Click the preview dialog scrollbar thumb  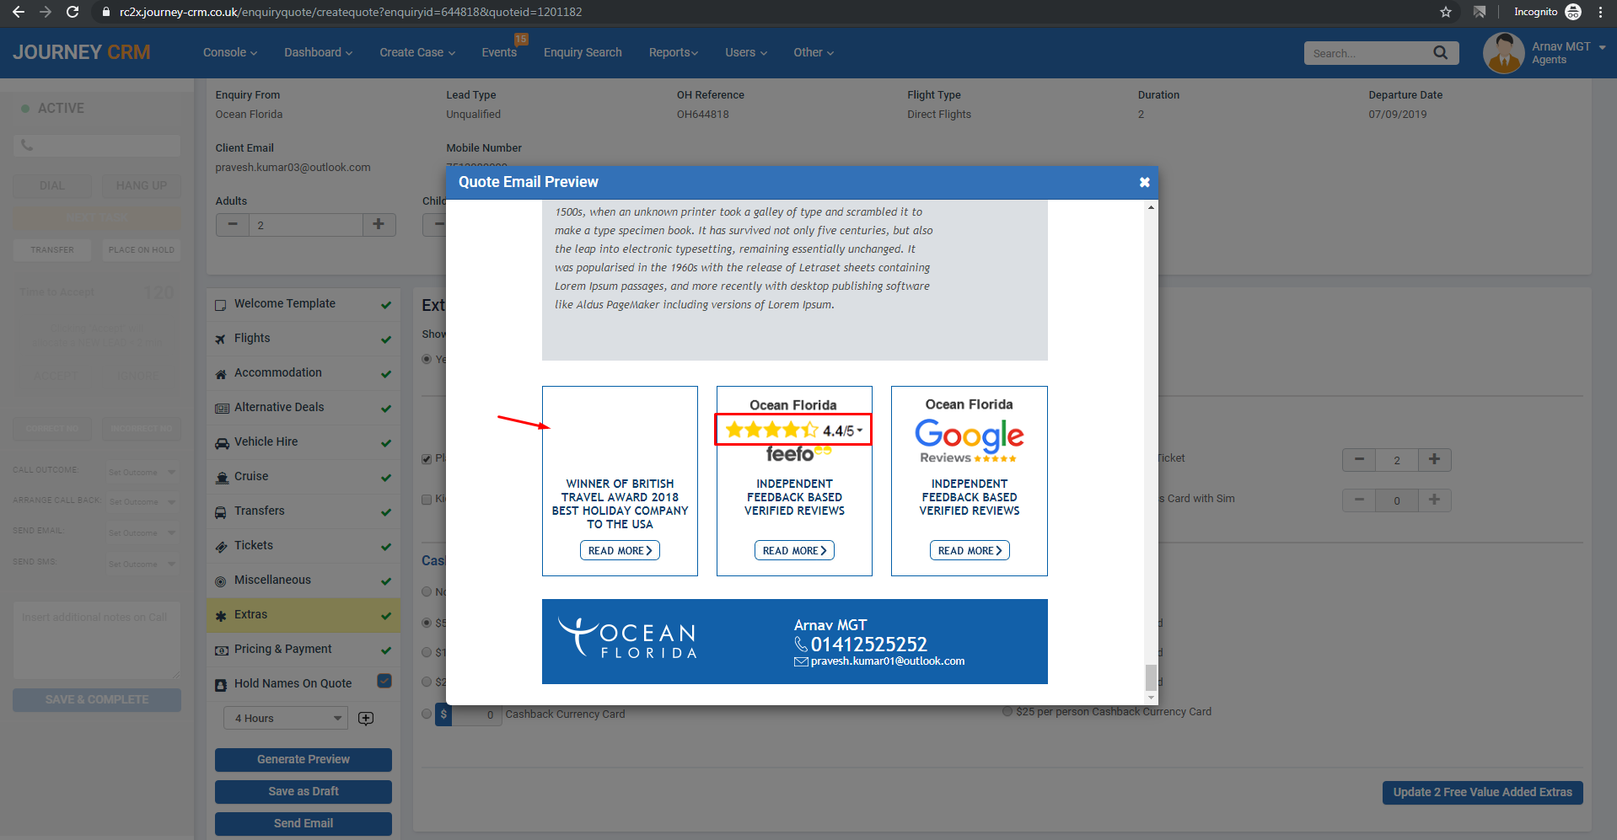click(1151, 677)
